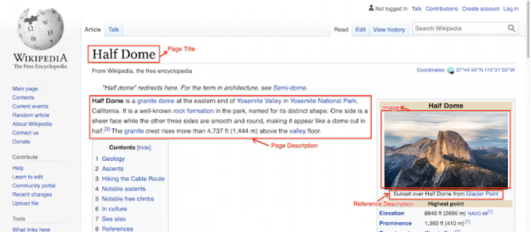This screenshot has width=531, height=232.
Task: Jump to the References section in contents
Action: 117,229
